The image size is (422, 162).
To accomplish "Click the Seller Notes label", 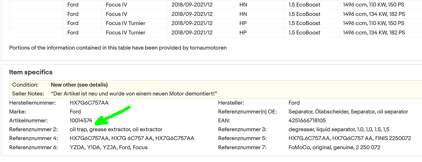I will coord(28,94).
